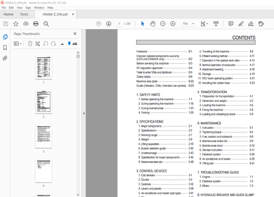Open the fit page options dropdown
Viewport: 274px width, 197px height.
coord(205,23)
